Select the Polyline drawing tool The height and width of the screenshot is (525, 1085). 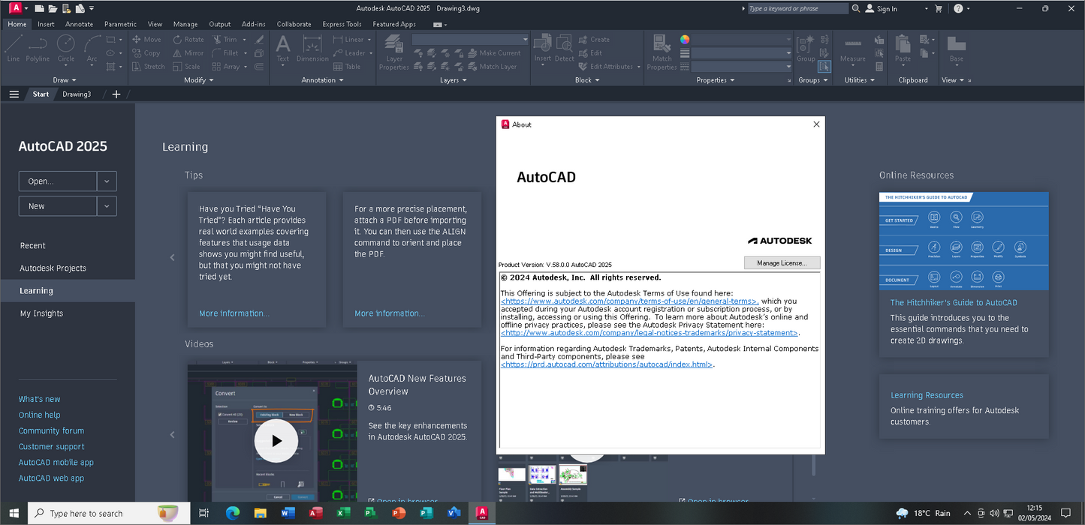click(x=38, y=49)
